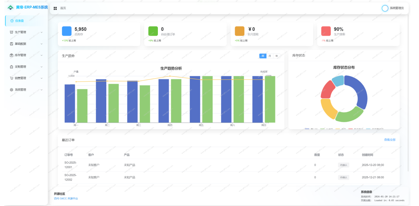Switch production trend to 年 view
Image resolution: width=419 pixels, height=206 pixels.
277,56
